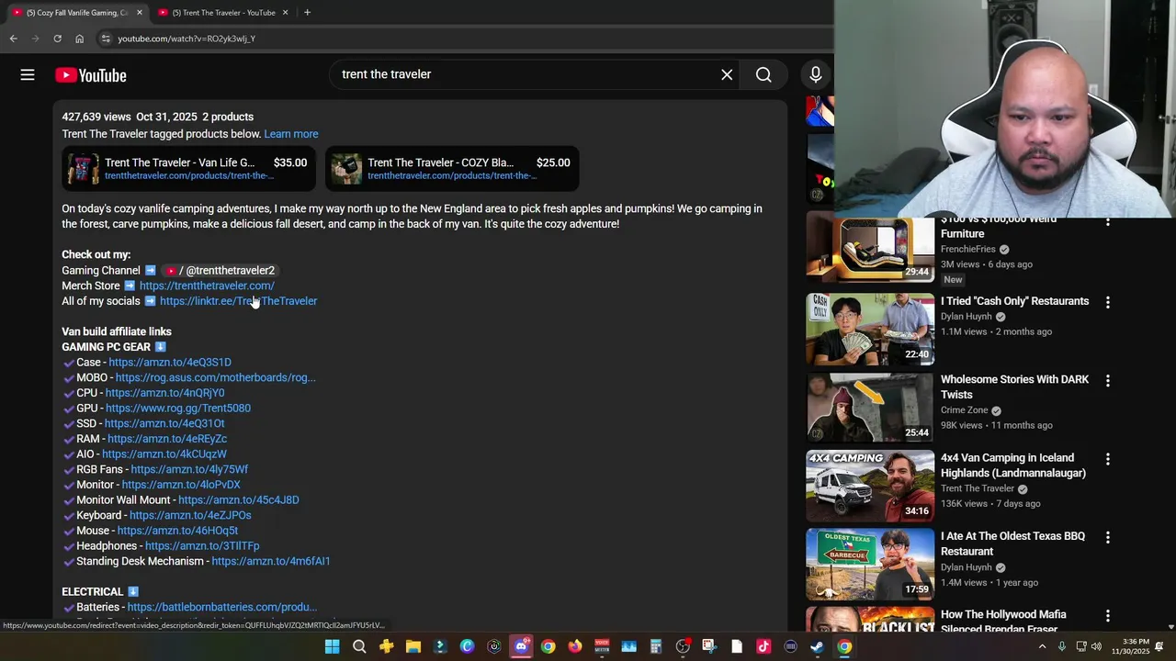Viewport: 1176px width, 661px height.
Task: Open TikTok app from the taskbar
Action: pyautogui.click(x=763, y=646)
